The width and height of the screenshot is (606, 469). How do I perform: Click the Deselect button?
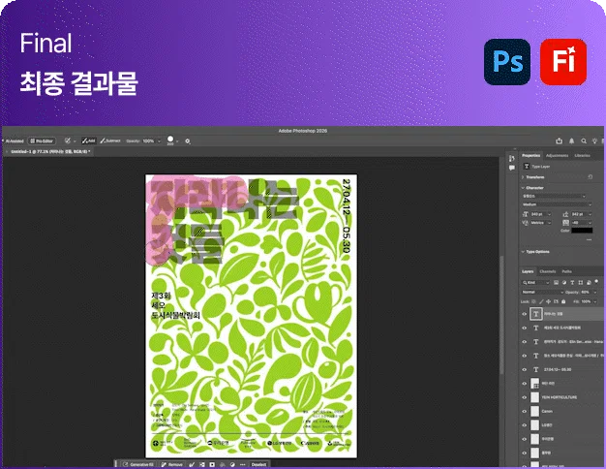click(258, 464)
